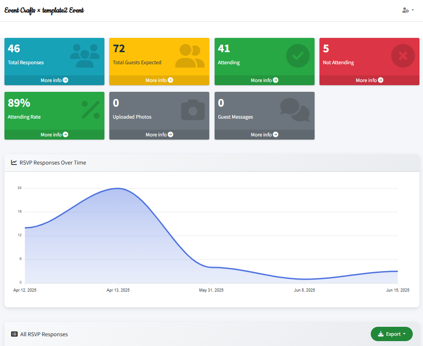Click the Total Guests Expected people icon

[x=190, y=56]
